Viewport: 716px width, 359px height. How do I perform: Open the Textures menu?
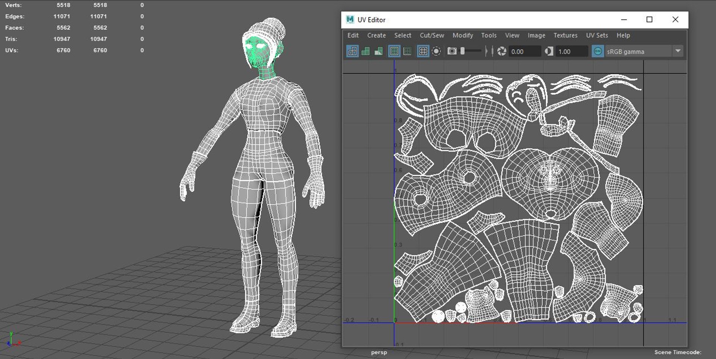pyautogui.click(x=565, y=35)
